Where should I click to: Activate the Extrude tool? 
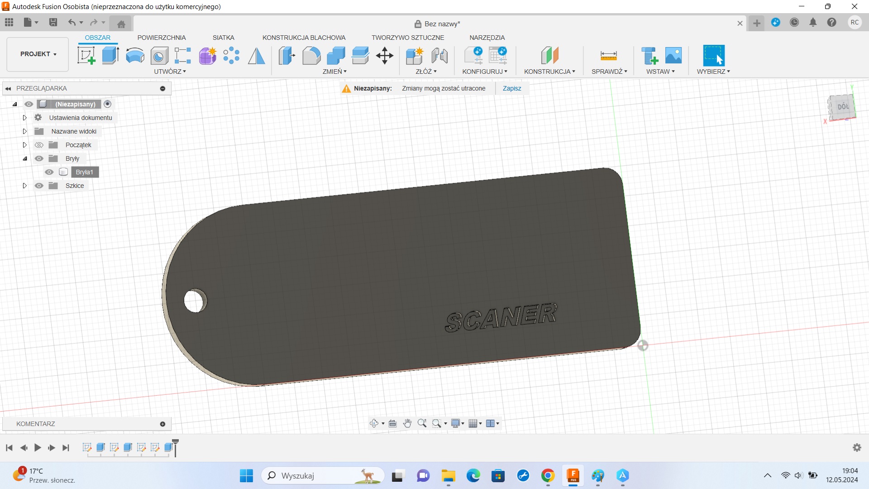pyautogui.click(x=110, y=55)
